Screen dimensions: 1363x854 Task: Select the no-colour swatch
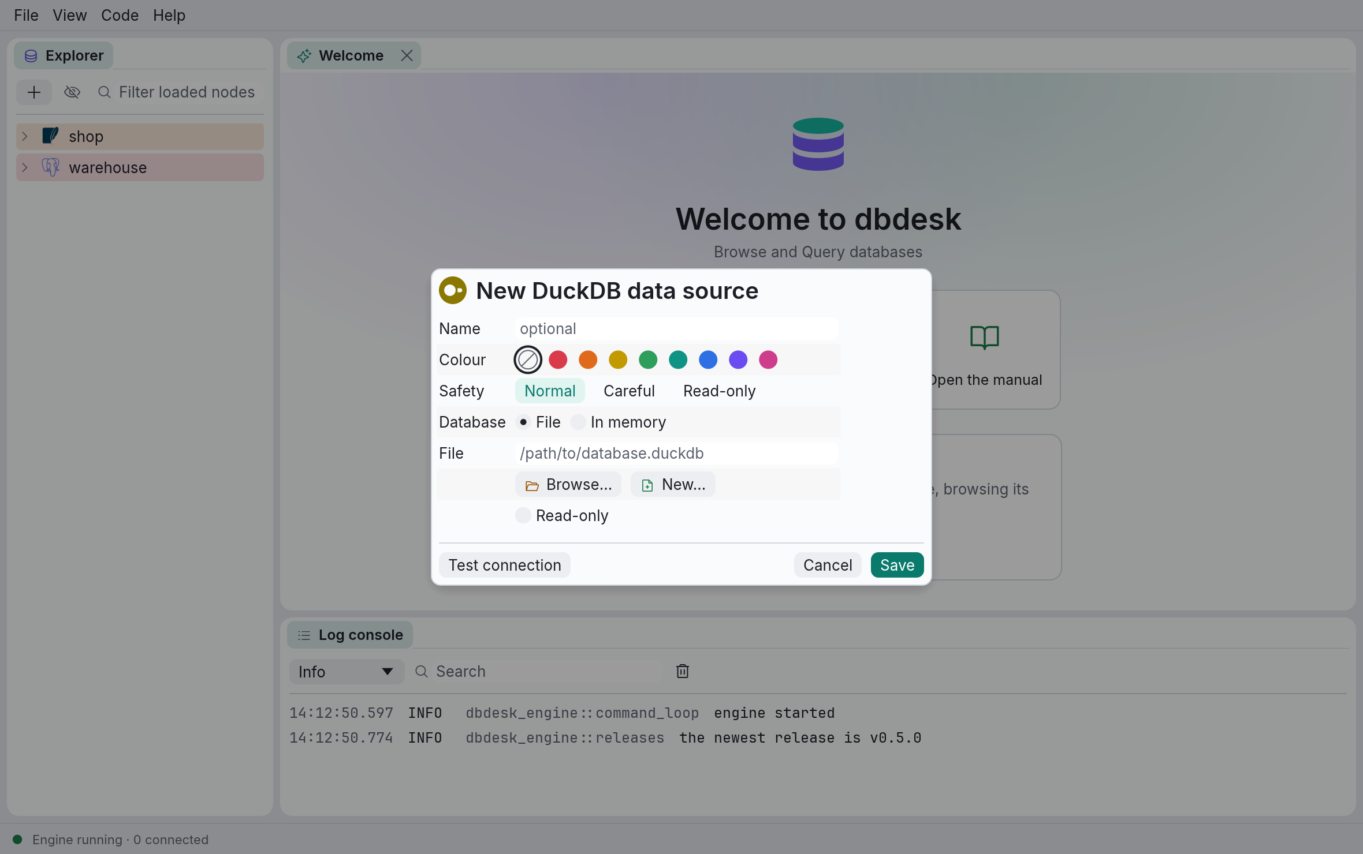tap(527, 359)
